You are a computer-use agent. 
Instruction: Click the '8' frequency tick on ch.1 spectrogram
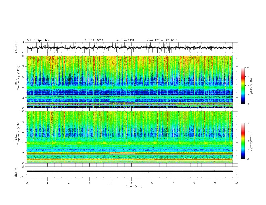tap(24, 66)
